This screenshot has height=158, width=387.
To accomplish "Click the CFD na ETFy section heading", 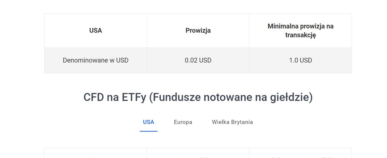I will [x=198, y=97].
